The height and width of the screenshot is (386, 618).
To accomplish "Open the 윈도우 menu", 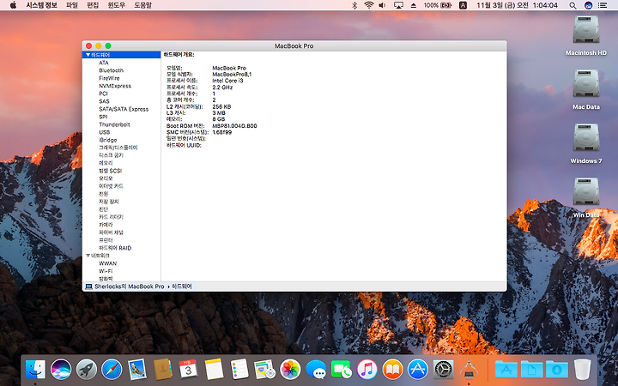I will click(117, 5).
